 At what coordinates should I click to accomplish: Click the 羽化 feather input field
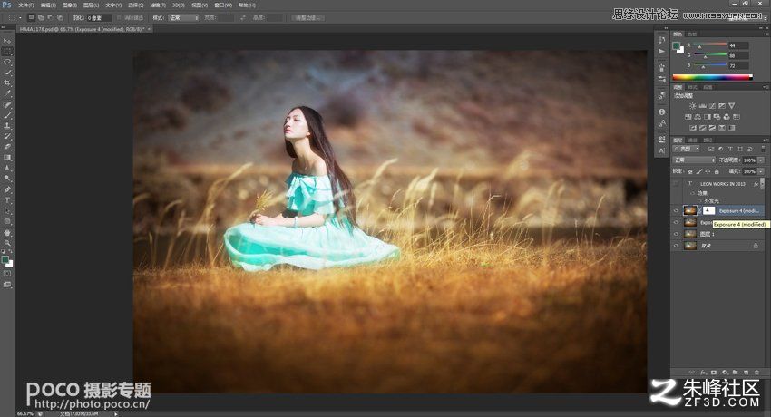(100, 18)
